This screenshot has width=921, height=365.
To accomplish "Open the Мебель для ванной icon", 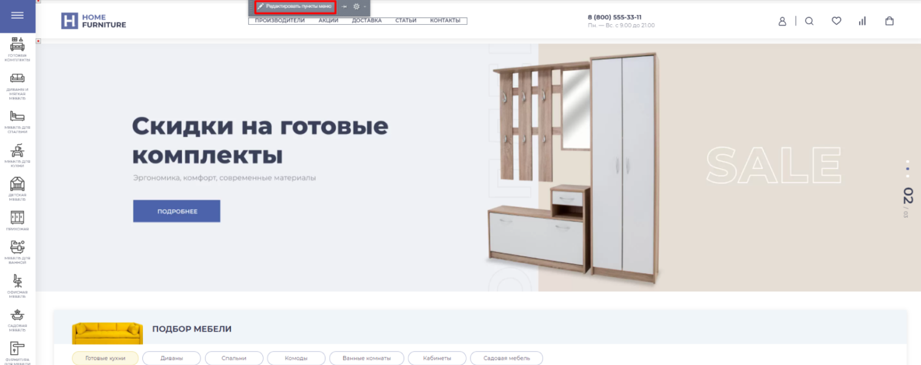I will [x=18, y=247].
